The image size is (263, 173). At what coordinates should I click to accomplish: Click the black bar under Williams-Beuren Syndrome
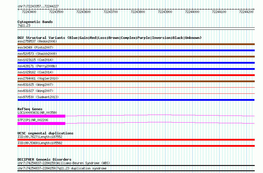point(136,165)
